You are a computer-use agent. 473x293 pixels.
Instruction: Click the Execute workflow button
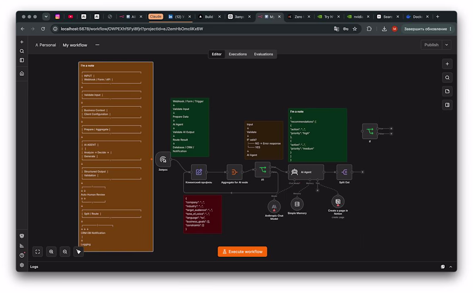coord(242,252)
